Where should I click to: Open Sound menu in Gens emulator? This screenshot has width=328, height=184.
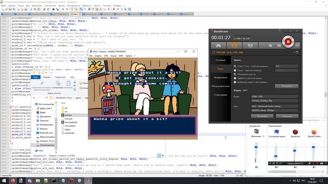(x=113, y=56)
